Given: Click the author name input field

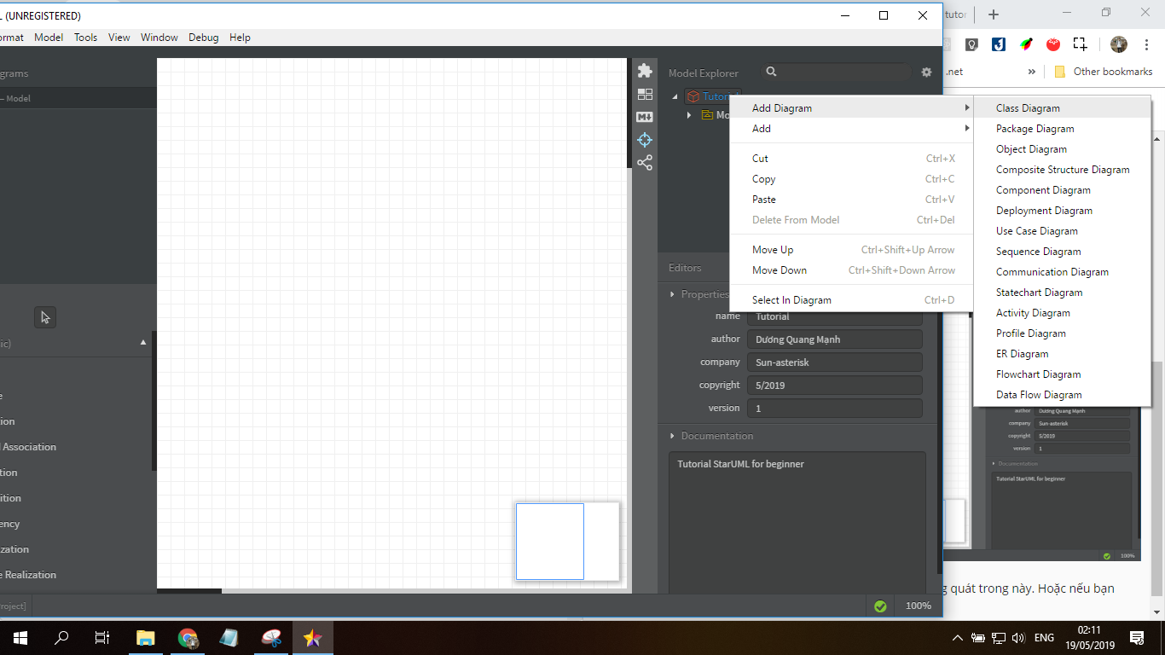Looking at the screenshot, I should point(834,339).
